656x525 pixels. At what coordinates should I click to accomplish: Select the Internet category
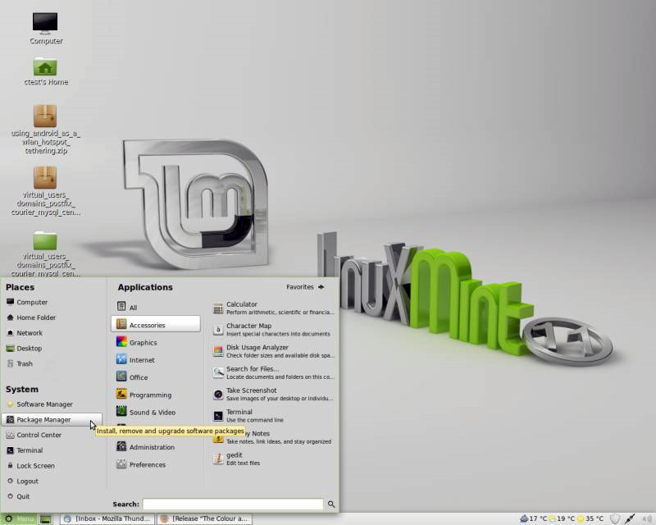pyautogui.click(x=135, y=360)
